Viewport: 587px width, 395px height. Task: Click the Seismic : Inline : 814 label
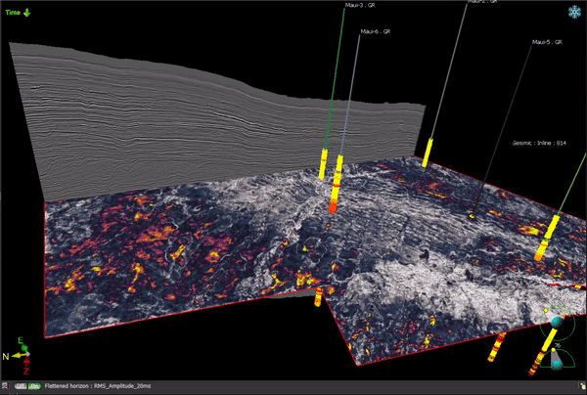(x=539, y=143)
